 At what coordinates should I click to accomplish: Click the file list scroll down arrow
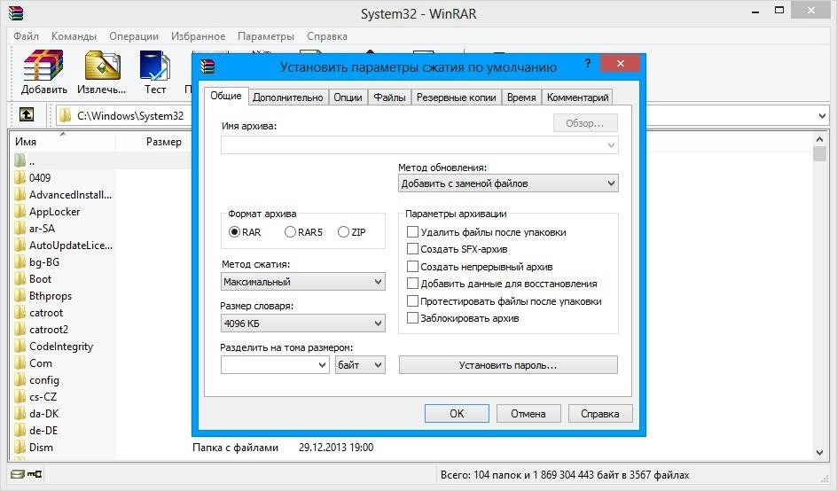pos(820,453)
